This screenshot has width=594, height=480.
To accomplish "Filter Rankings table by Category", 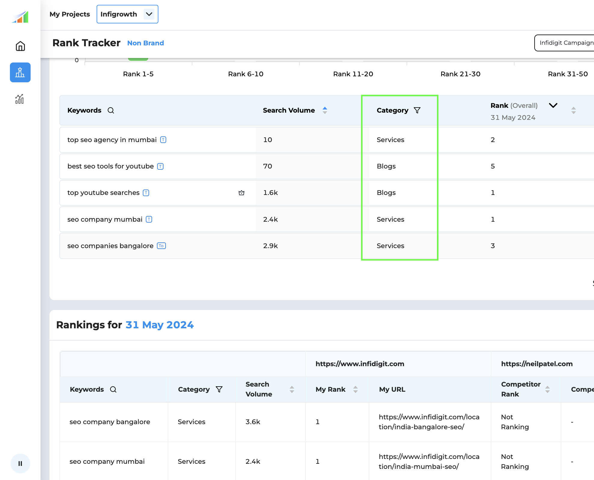I will tap(219, 389).
